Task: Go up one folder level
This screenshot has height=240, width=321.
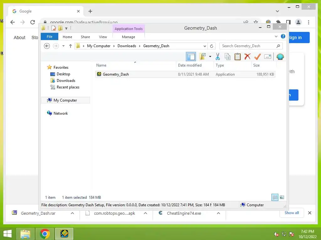Action: point(71,46)
